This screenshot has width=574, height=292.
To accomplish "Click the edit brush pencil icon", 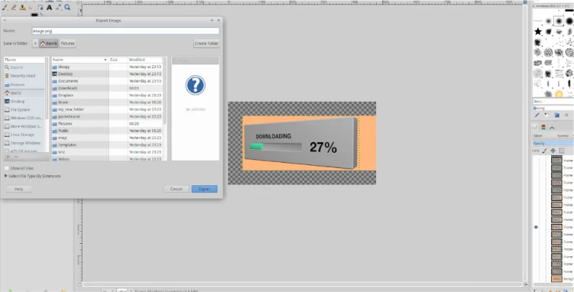I will tap(537, 116).
